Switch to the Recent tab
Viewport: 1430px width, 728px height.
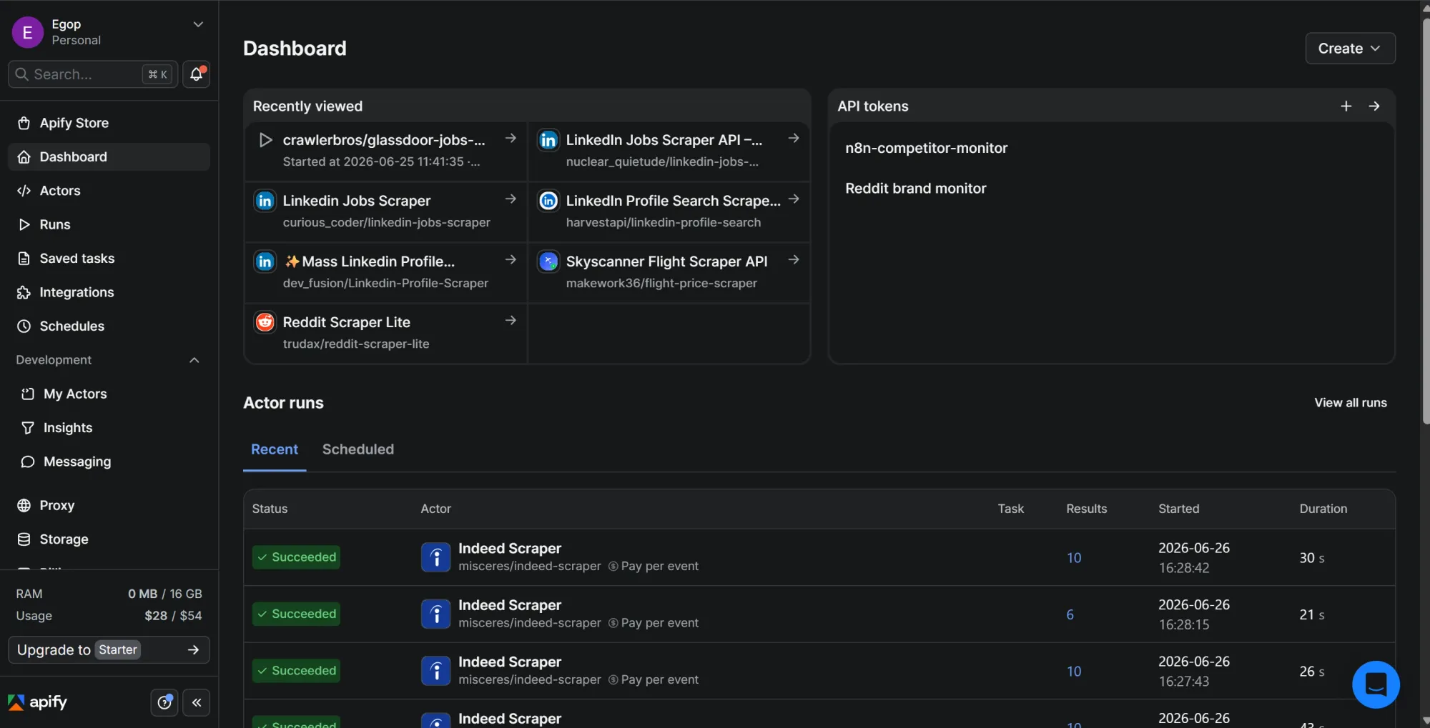pos(275,449)
